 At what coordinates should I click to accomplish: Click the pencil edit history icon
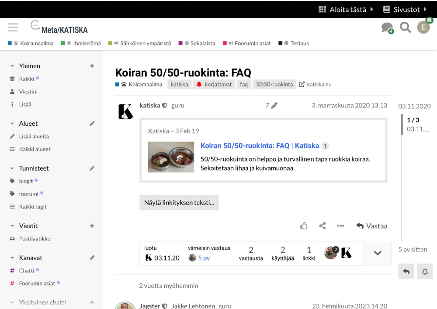(x=274, y=105)
